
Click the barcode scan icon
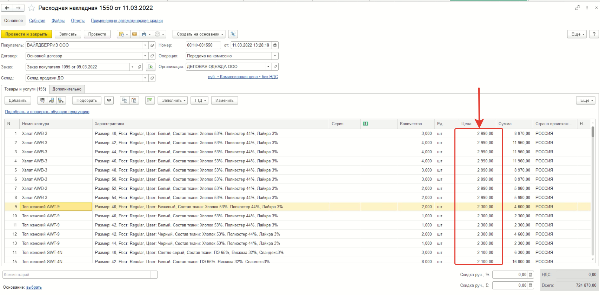click(x=42, y=100)
